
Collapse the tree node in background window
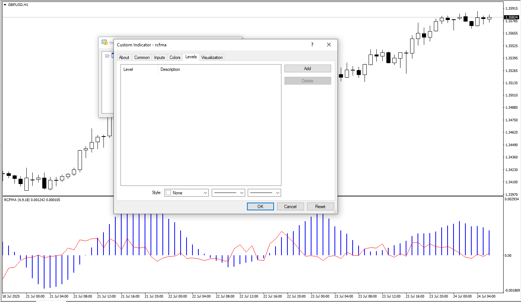107,56
